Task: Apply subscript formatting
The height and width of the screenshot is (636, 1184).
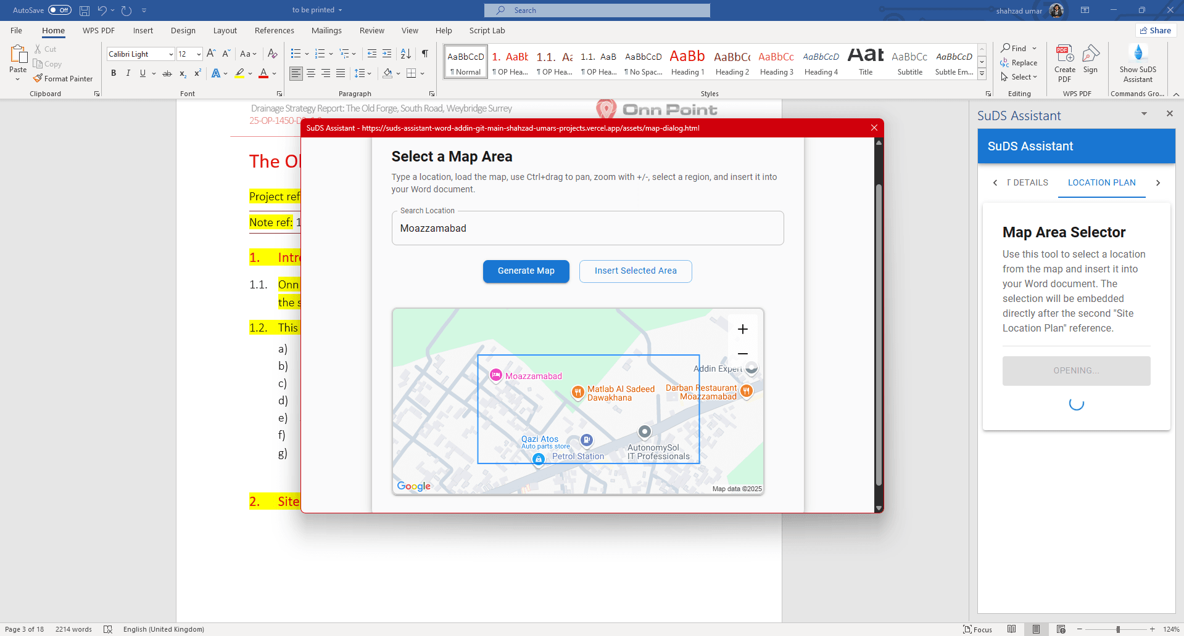Action: (x=183, y=73)
